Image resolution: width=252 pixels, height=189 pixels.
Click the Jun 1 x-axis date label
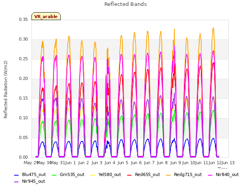(x=70, y=163)
